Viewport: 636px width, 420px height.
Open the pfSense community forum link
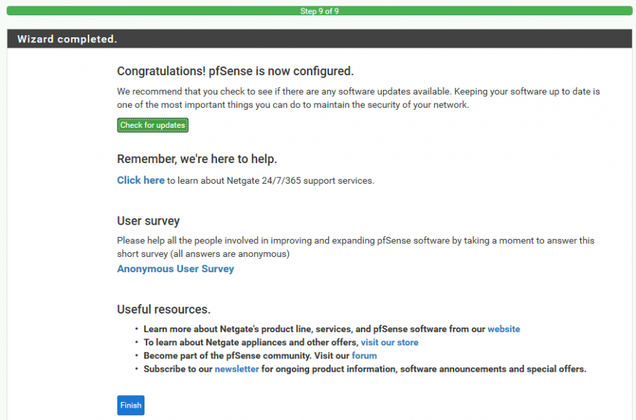[364, 356]
